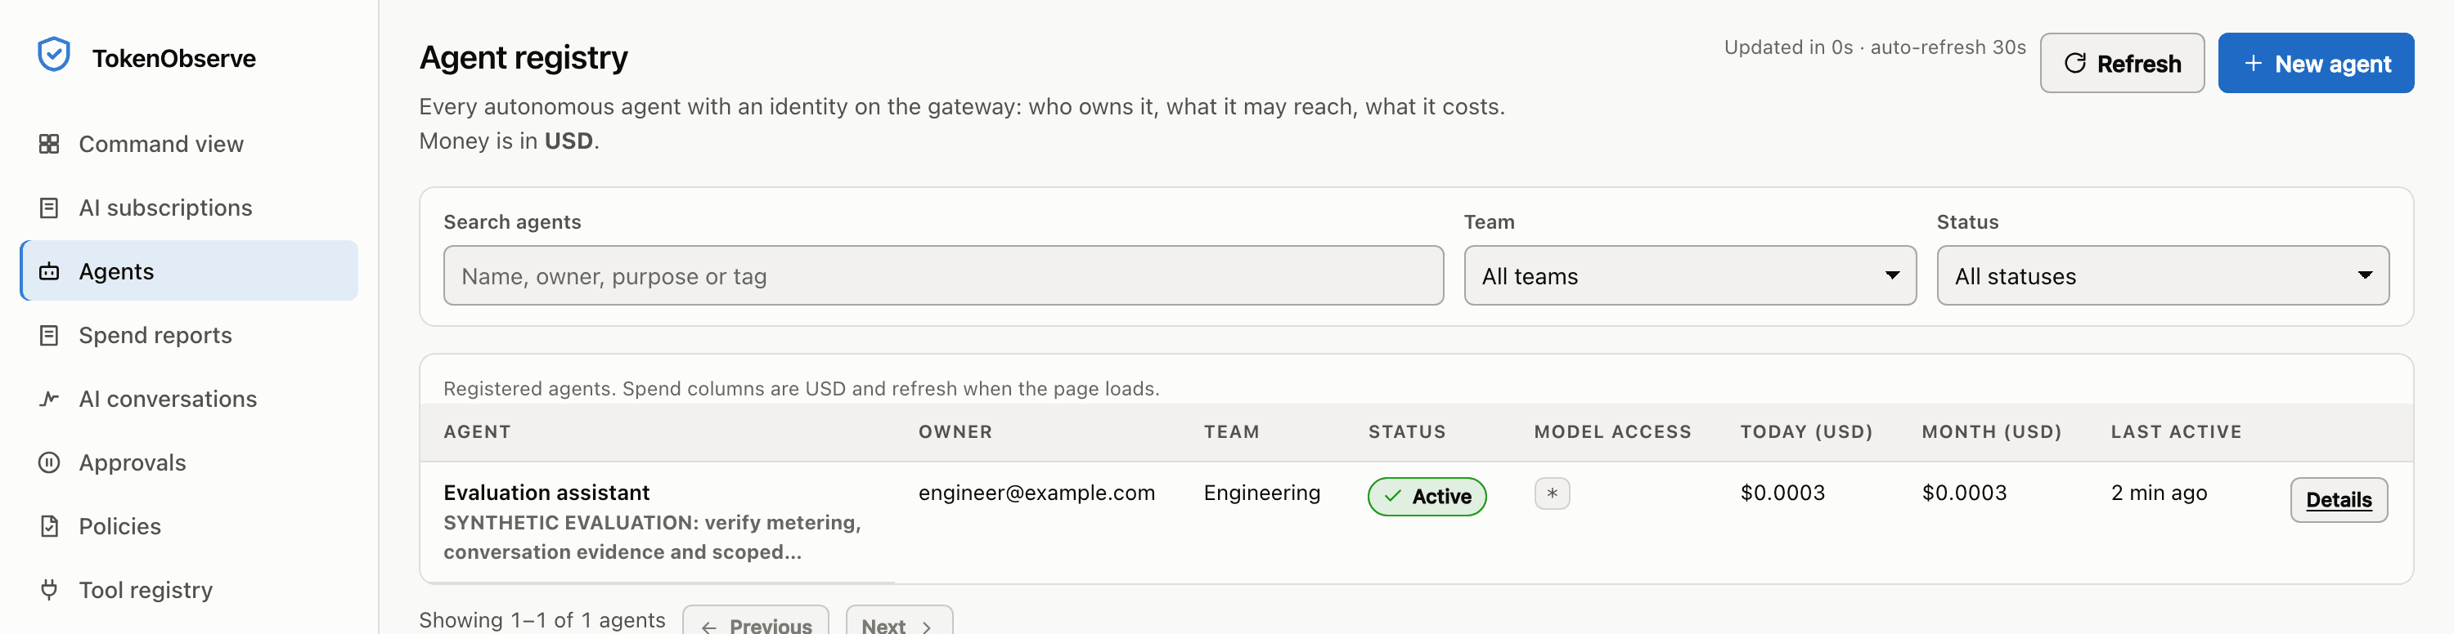Click the Agents robot icon
This screenshot has height=634, width=2454.
point(48,271)
